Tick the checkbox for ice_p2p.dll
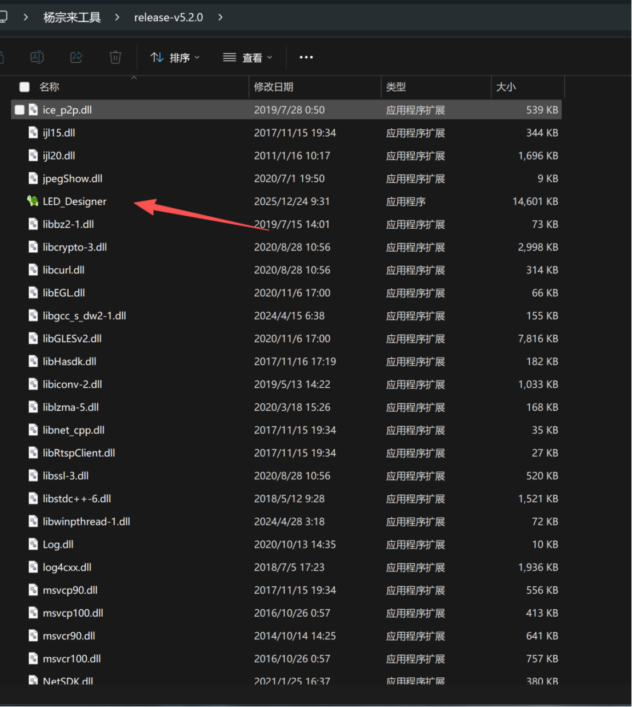Image resolution: width=632 pixels, height=707 pixels. [x=19, y=110]
